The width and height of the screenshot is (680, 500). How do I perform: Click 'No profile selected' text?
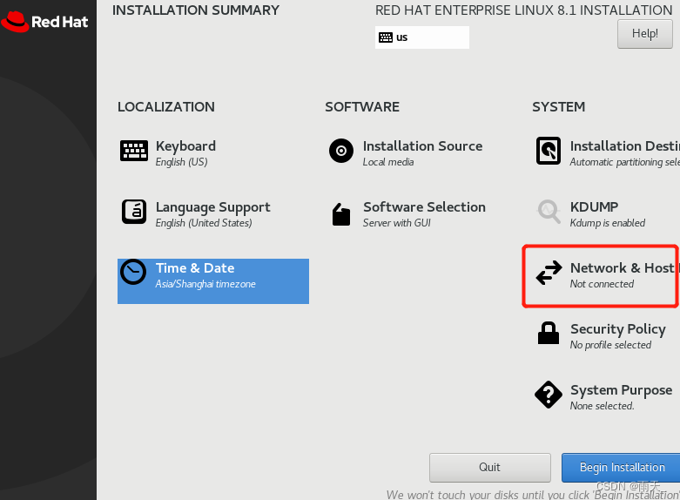click(x=610, y=345)
